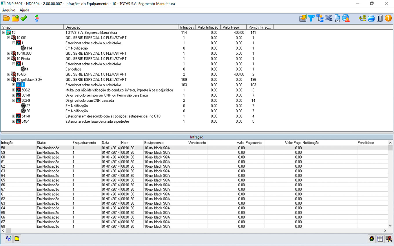This screenshot has height=246, width=394.
Task: Click the yellow tree structure icon
Action: 362,19
